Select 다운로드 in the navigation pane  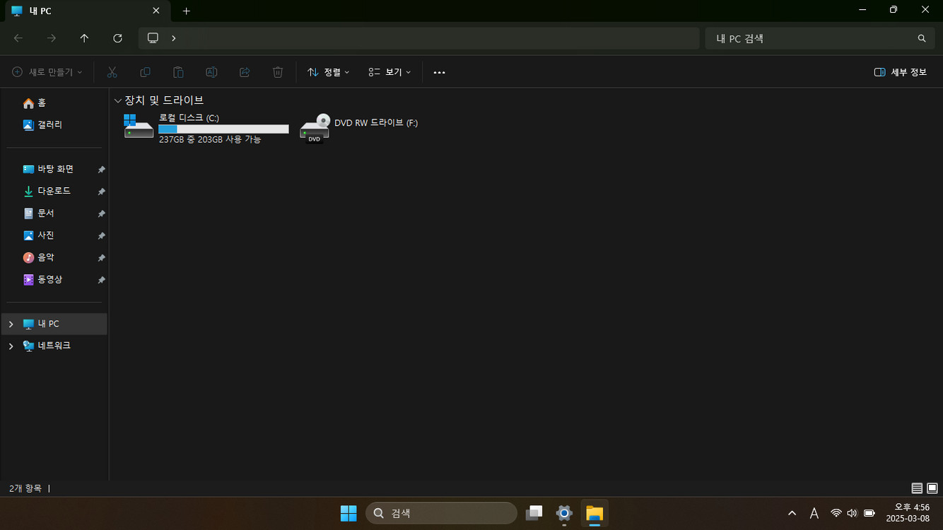54,191
